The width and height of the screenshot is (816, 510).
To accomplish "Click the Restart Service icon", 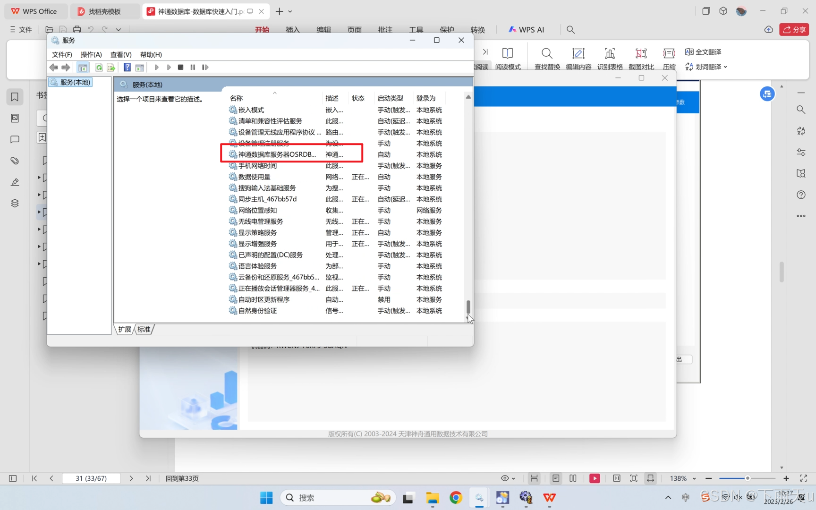I will (x=205, y=68).
